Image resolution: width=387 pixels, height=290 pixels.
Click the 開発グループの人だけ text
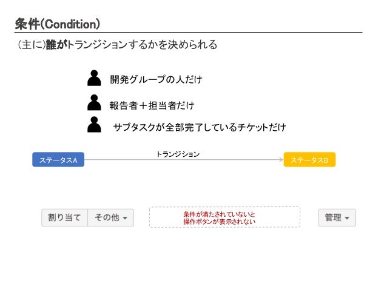click(156, 79)
